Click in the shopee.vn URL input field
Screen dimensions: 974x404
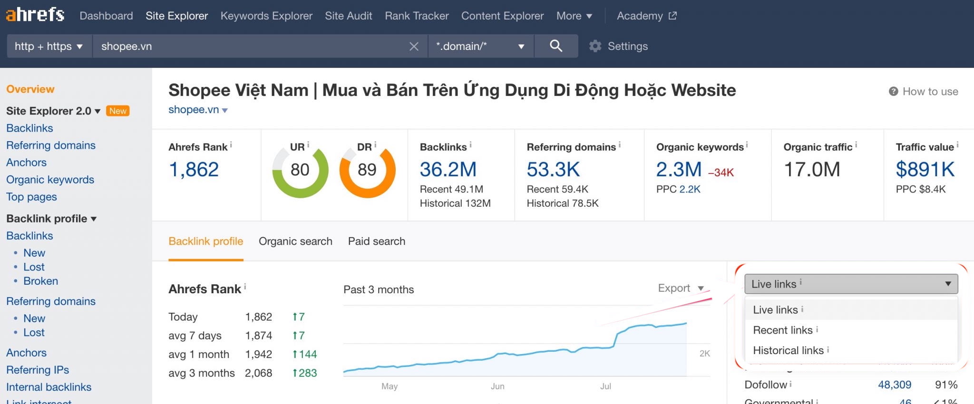[252, 46]
